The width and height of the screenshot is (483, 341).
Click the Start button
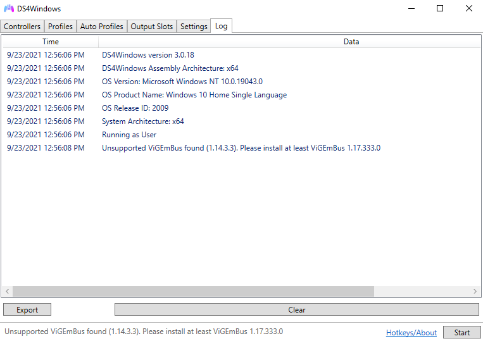click(461, 332)
